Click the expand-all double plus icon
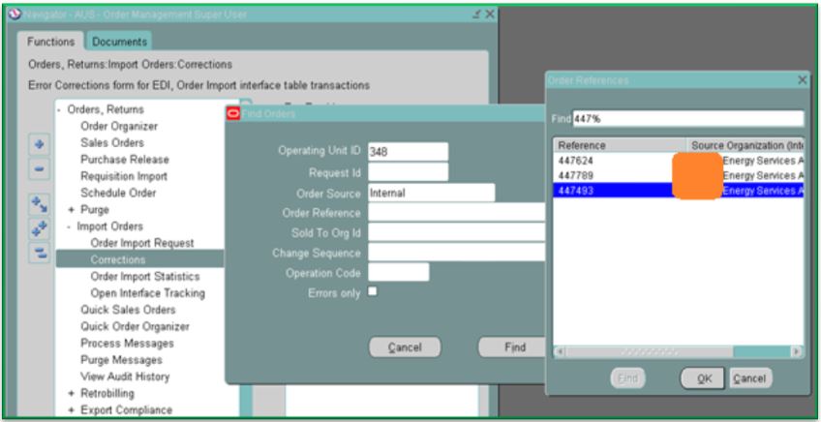The image size is (821, 422). [39, 228]
